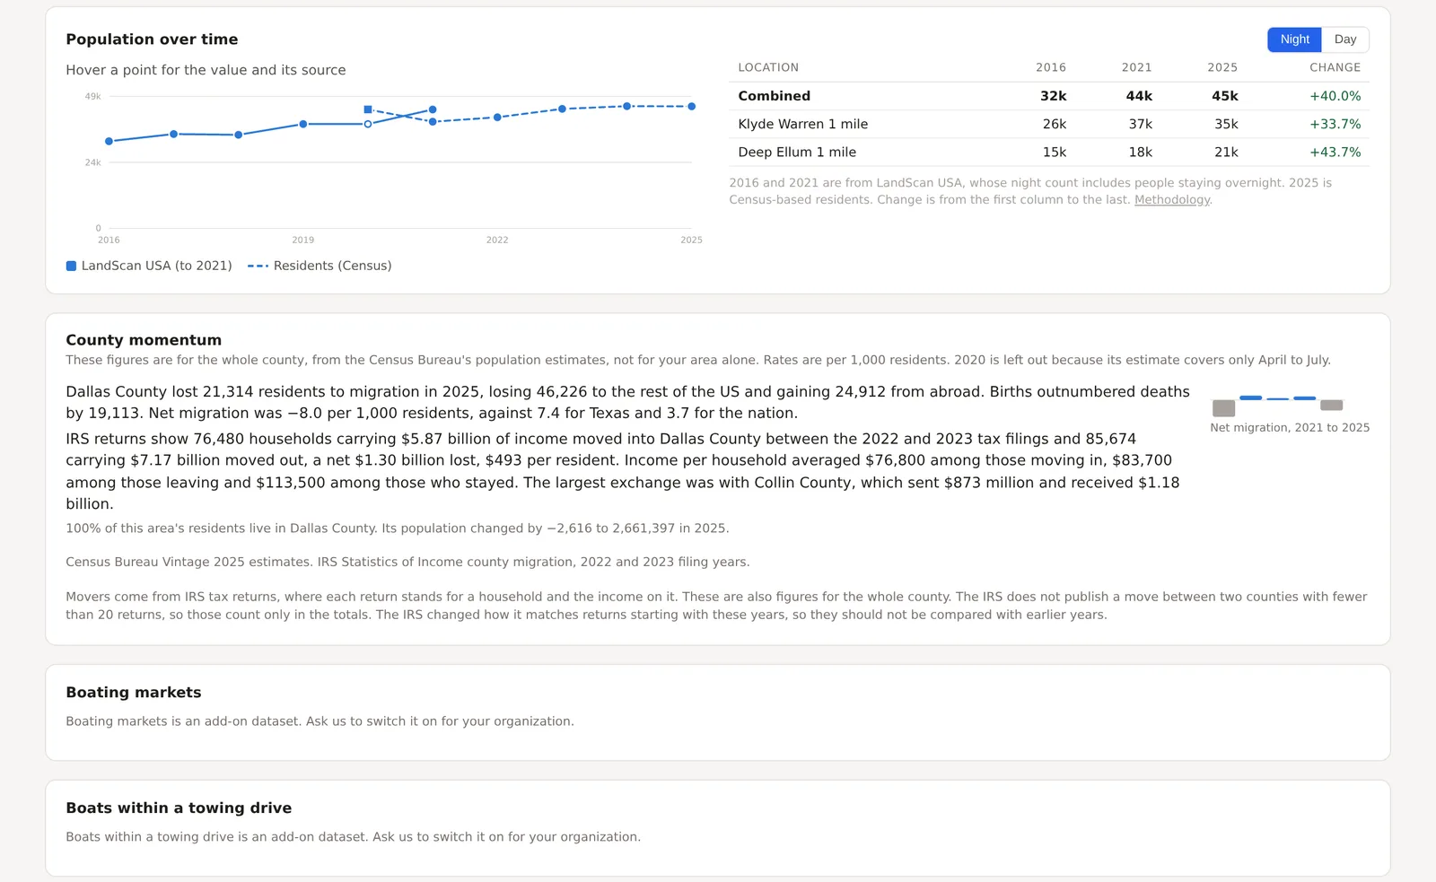Select the Klyde Warren 1 mile row
The width and height of the screenshot is (1436, 882).
coord(1049,124)
